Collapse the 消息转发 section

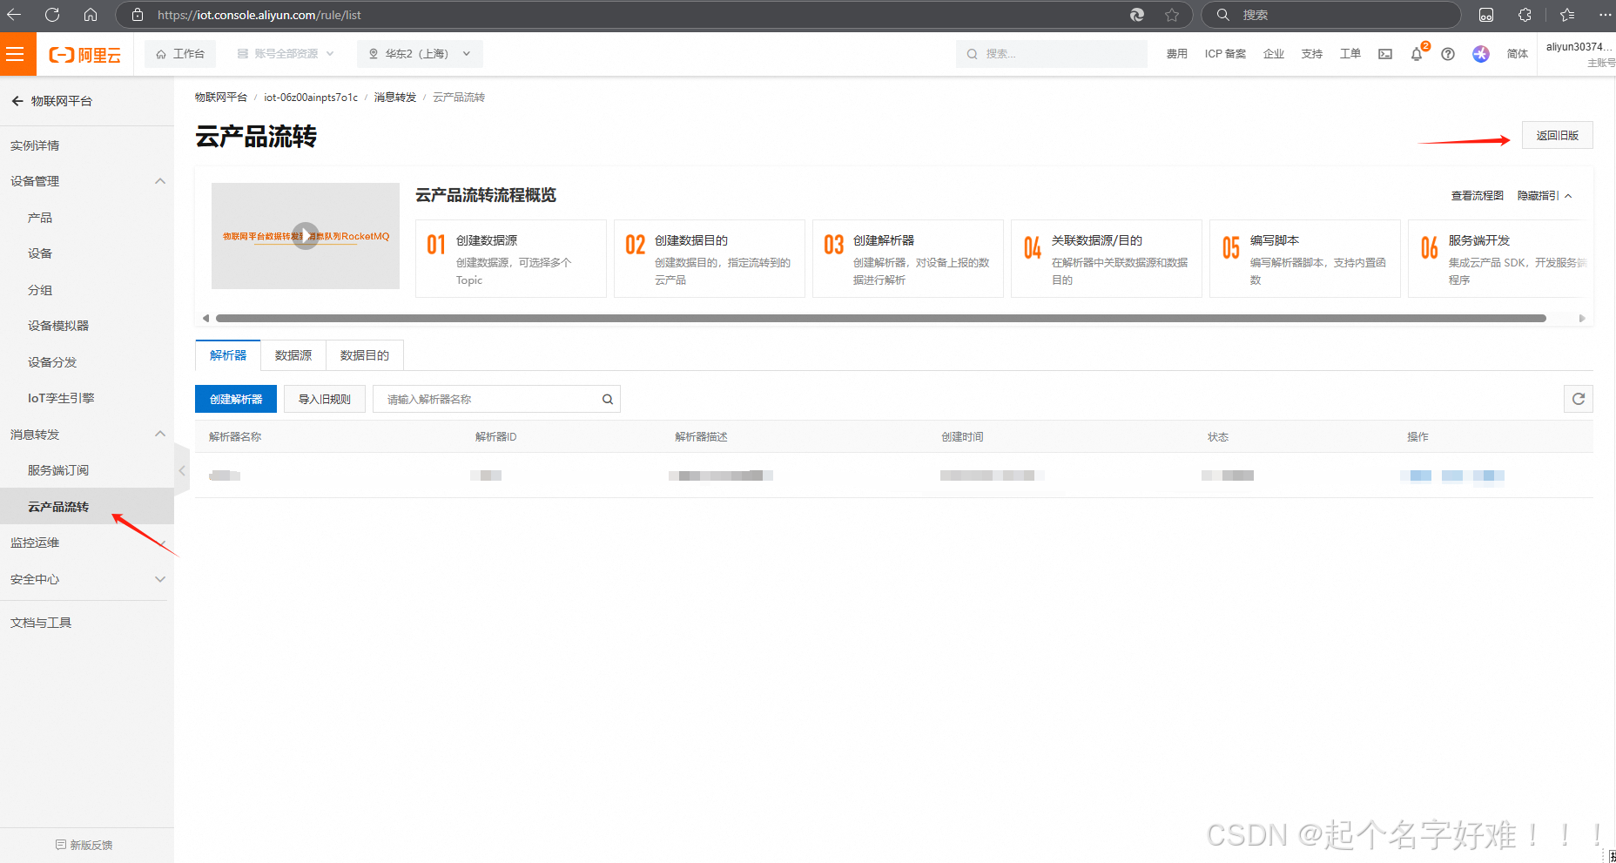160,434
